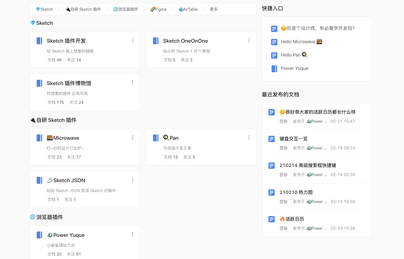Click Power ... link on 210210 热力图 row
Image resolution: width=404 pixels, height=259 pixels.
[317, 202]
